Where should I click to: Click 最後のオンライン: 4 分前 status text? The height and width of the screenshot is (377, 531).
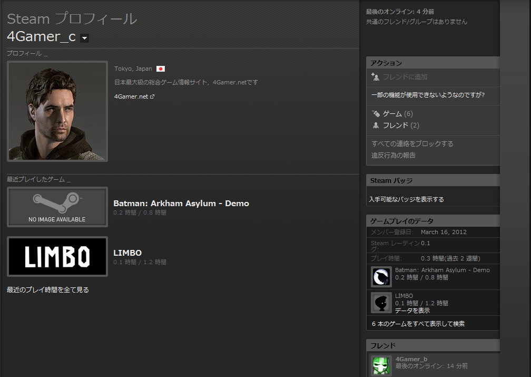pyautogui.click(x=400, y=12)
